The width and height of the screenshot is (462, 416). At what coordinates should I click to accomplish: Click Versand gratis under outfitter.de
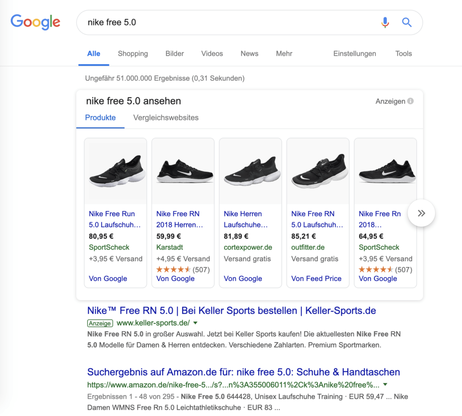point(314,259)
